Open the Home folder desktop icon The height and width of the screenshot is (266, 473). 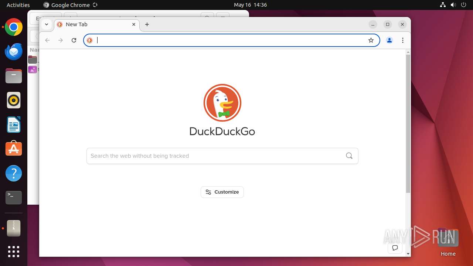pyautogui.click(x=448, y=242)
